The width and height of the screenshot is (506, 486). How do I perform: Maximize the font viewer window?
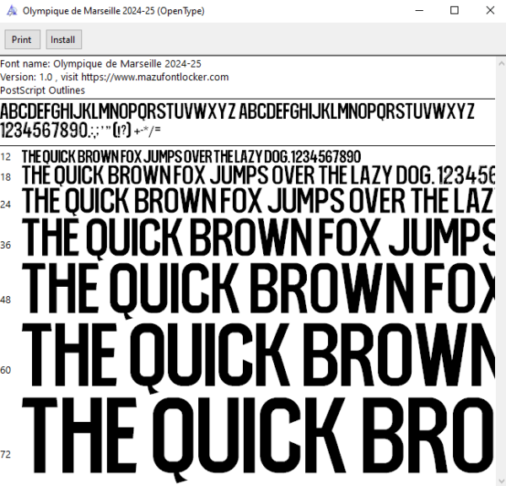tap(455, 11)
